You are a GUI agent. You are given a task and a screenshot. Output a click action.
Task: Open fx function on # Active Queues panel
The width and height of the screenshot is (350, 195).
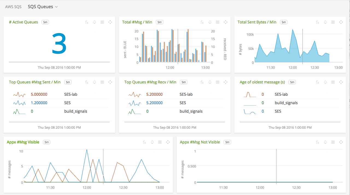point(87,22)
